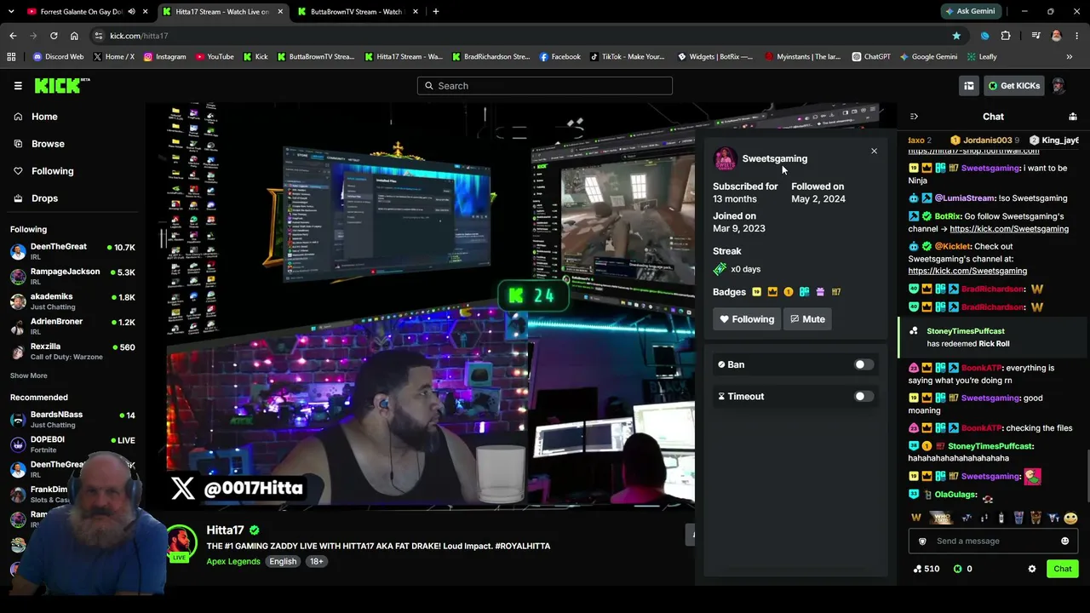Mute the Forrest Galante tab audio
Screen dimensions: 1090x613
coord(131,12)
